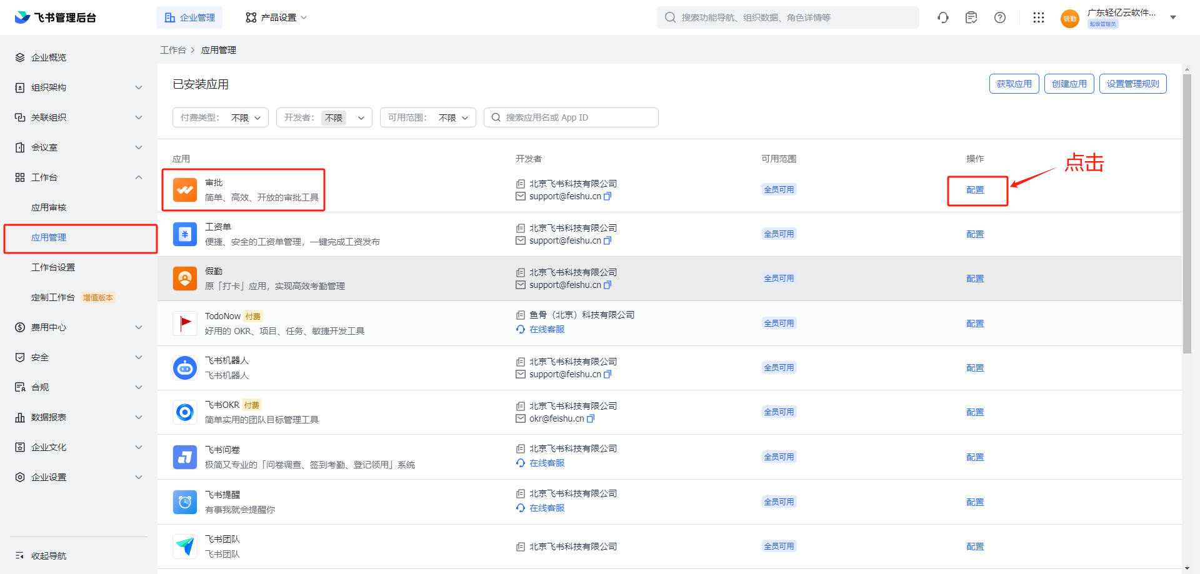Click the 工资单 app icon
The height and width of the screenshot is (574, 1200).
pyautogui.click(x=185, y=234)
